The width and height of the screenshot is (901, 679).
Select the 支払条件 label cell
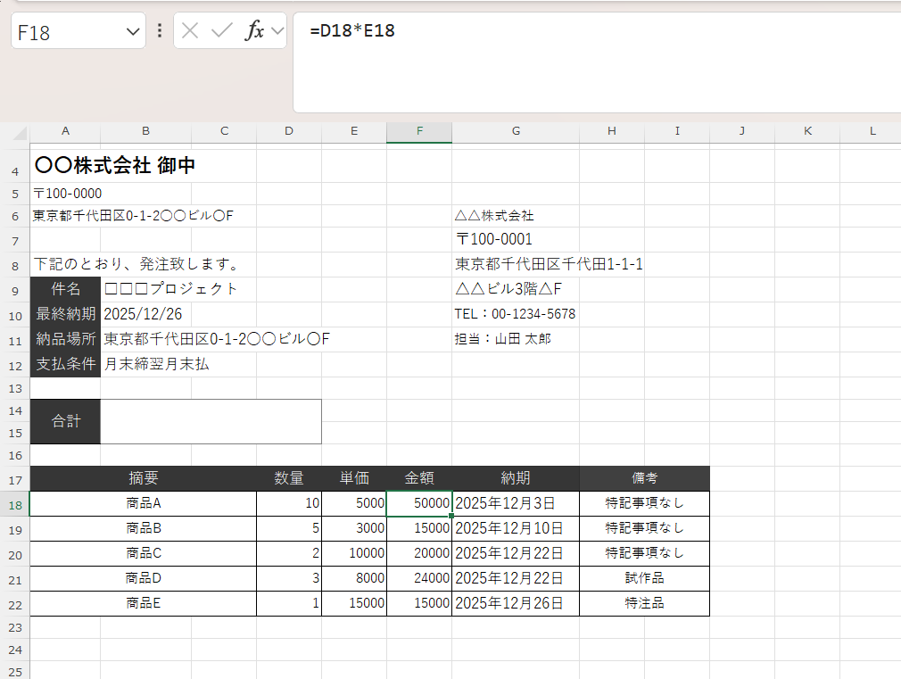pyautogui.click(x=65, y=364)
